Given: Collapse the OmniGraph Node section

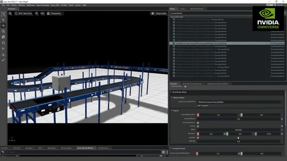Looking at the screenshot, I should 171,92.
